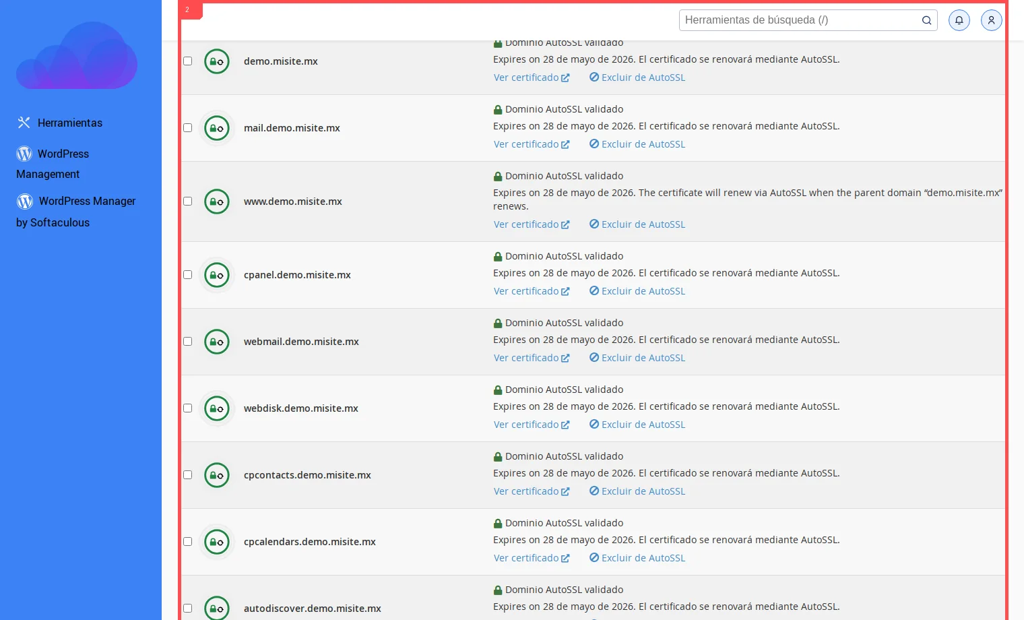Screen dimensions: 1024x620
Task: Click the notification bell icon
Action: (x=959, y=20)
